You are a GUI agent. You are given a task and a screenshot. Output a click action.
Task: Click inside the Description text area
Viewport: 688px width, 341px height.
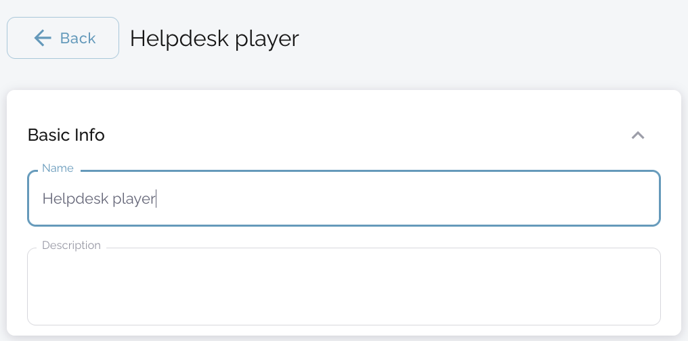tap(343, 286)
